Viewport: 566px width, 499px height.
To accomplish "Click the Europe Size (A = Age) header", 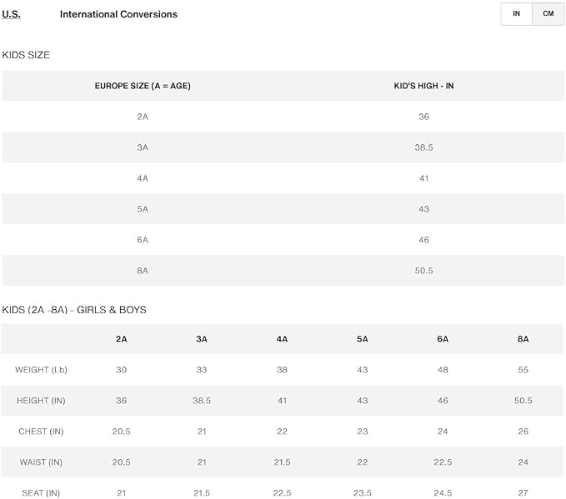I will 143,86.
